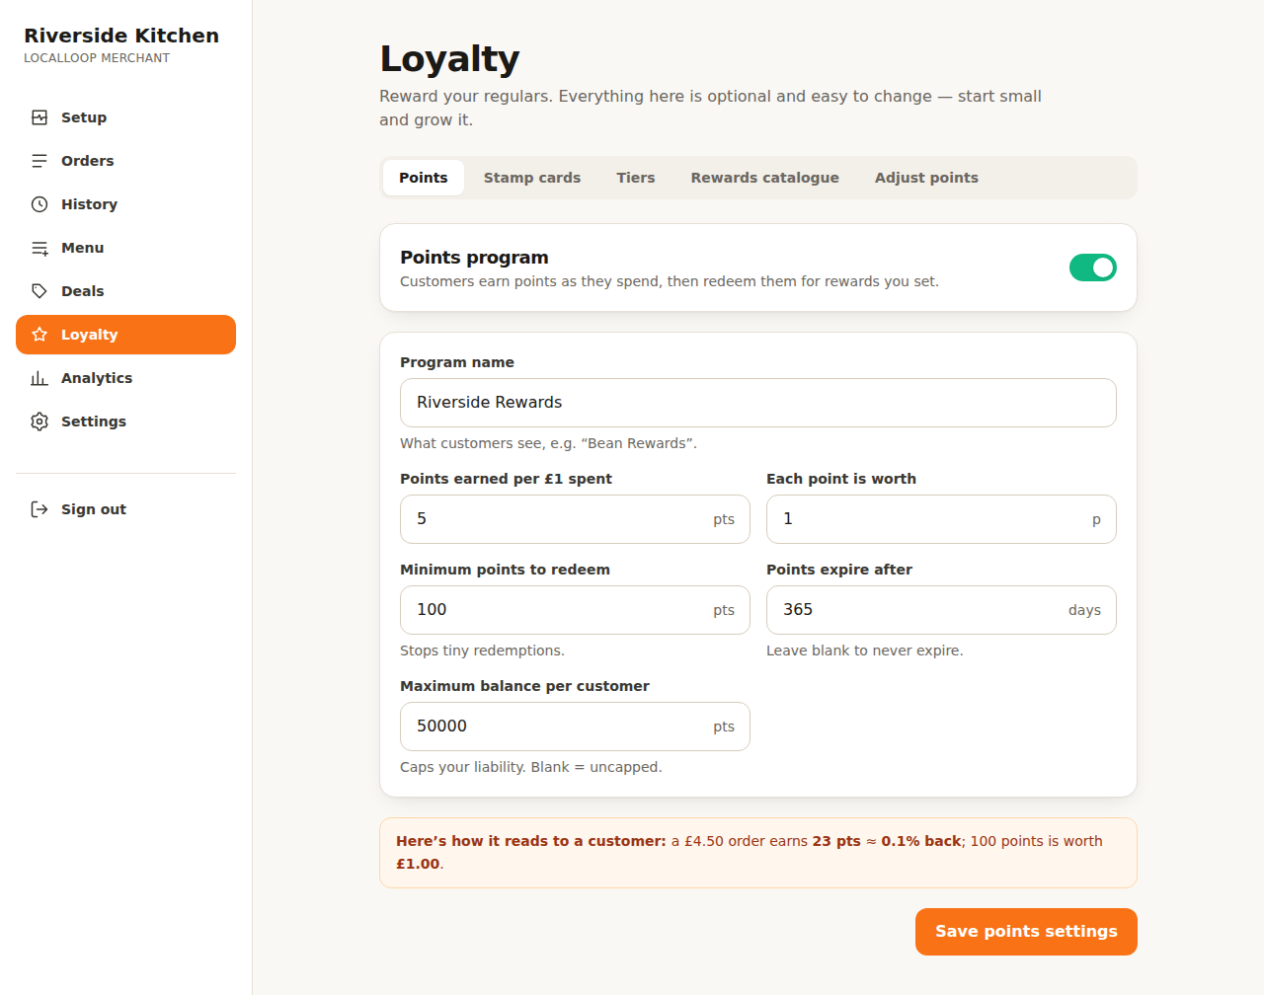
Task: Click the Deals tag icon
Action: [39, 291]
